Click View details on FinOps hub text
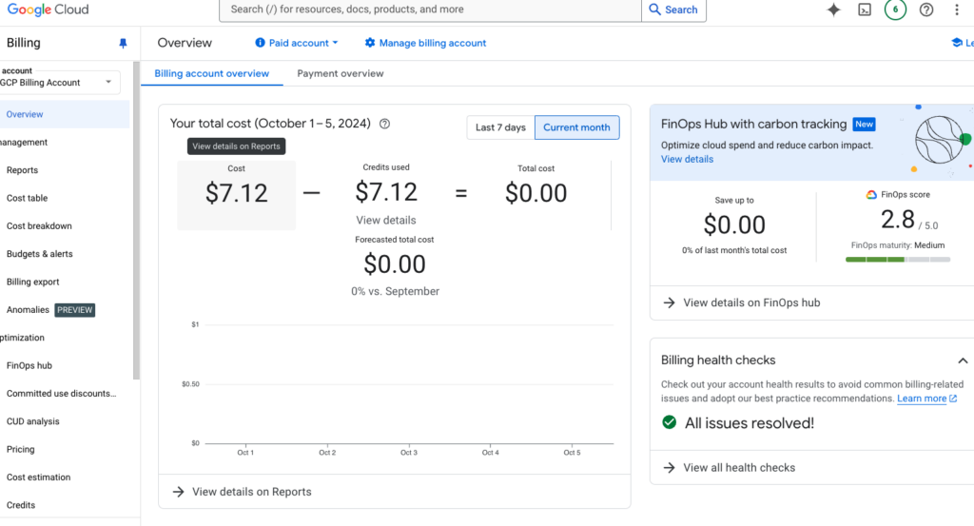 [x=751, y=303]
